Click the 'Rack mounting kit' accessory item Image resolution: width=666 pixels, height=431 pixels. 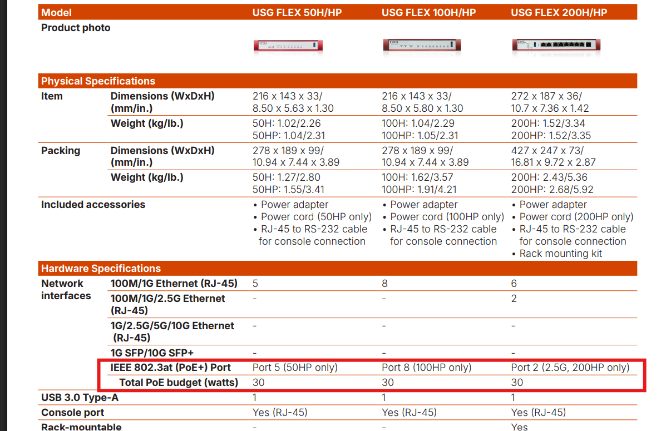pyautogui.click(x=561, y=254)
